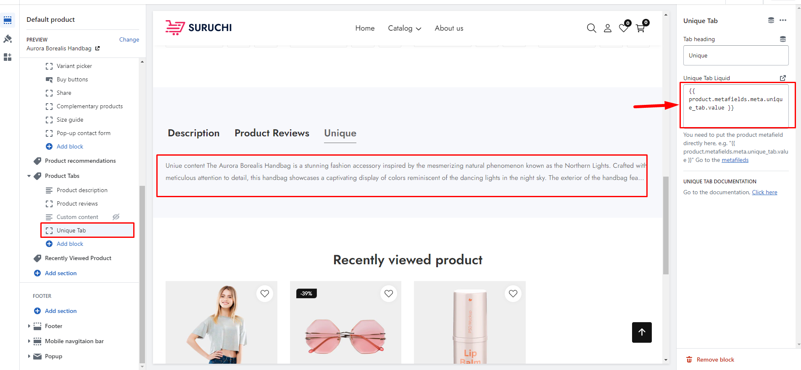Open the three-dot menu for Unique Tab

pos(783,20)
